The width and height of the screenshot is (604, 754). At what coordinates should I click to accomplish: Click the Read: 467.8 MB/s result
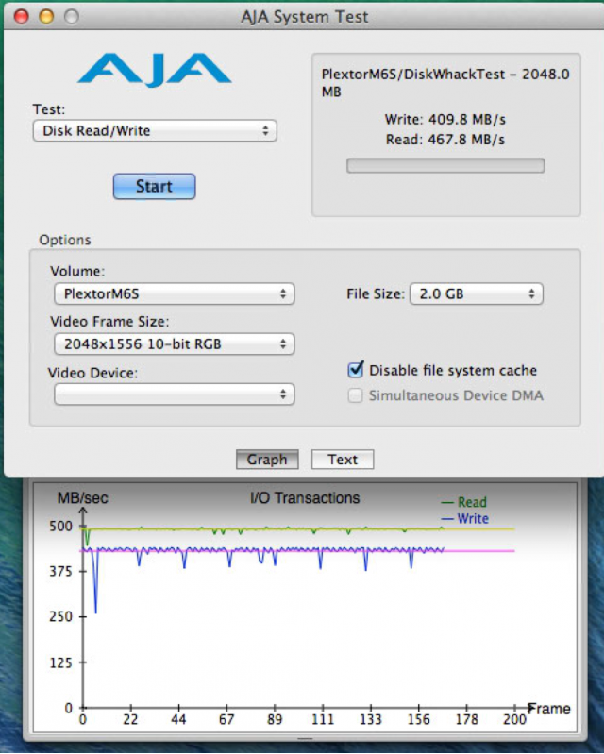pos(445,140)
